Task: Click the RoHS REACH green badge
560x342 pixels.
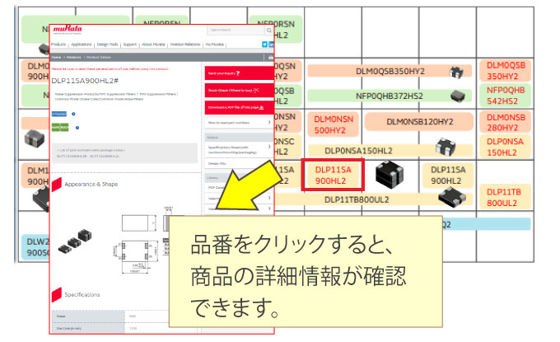Action: click(61, 127)
